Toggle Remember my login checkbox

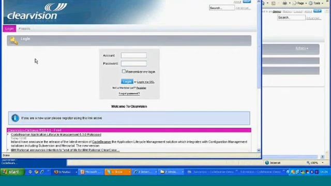124,71
